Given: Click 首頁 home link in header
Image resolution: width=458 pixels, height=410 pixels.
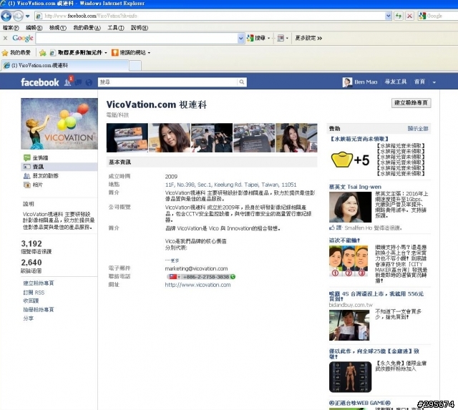Looking at the screenshot, I should coord(419,82).
